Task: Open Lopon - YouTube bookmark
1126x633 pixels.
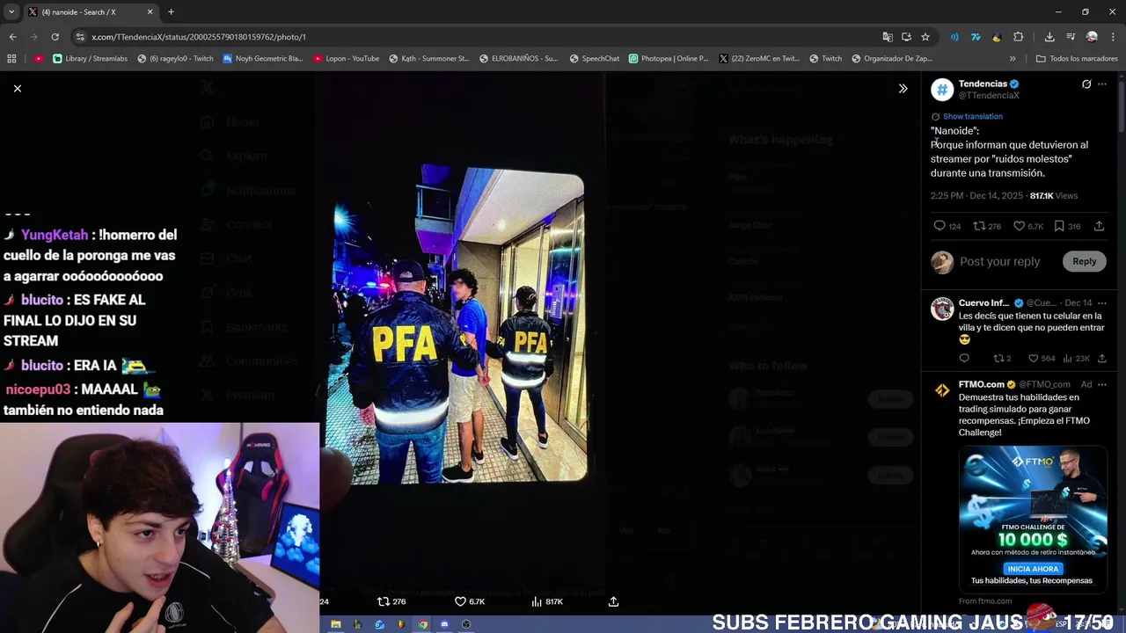Action: tap(346, 59)
